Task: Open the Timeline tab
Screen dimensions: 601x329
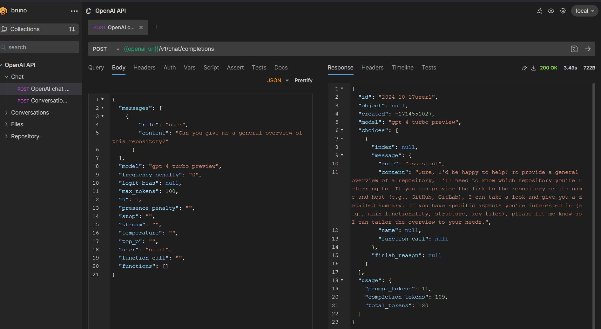Action: (402, 68)
